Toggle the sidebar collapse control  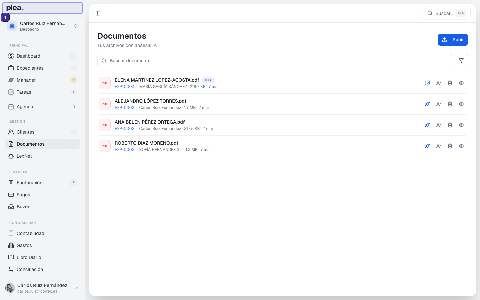[x=98, y=13]
